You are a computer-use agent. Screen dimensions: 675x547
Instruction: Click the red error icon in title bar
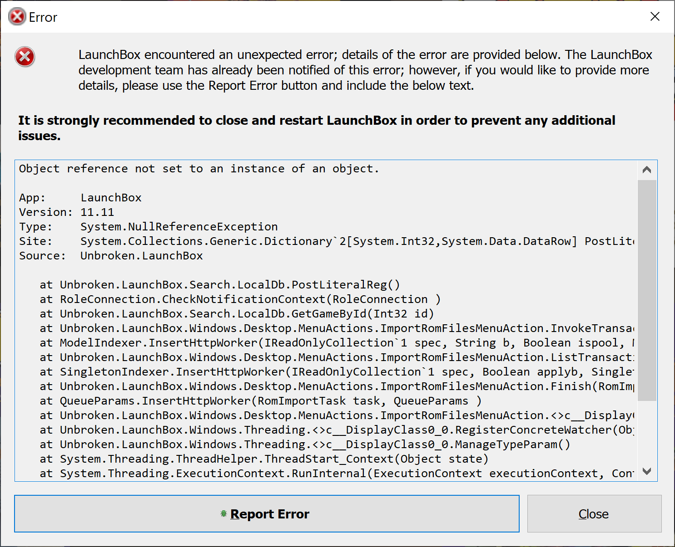coord(17,17)
